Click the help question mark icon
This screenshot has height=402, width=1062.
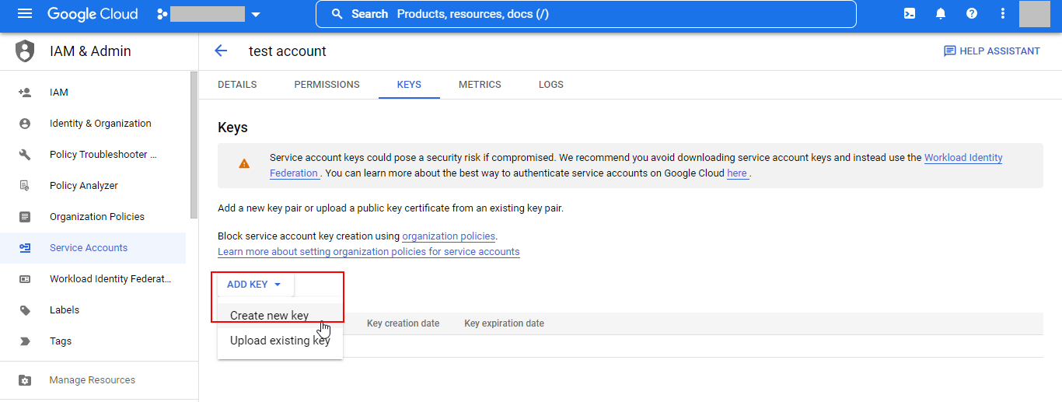972,14
